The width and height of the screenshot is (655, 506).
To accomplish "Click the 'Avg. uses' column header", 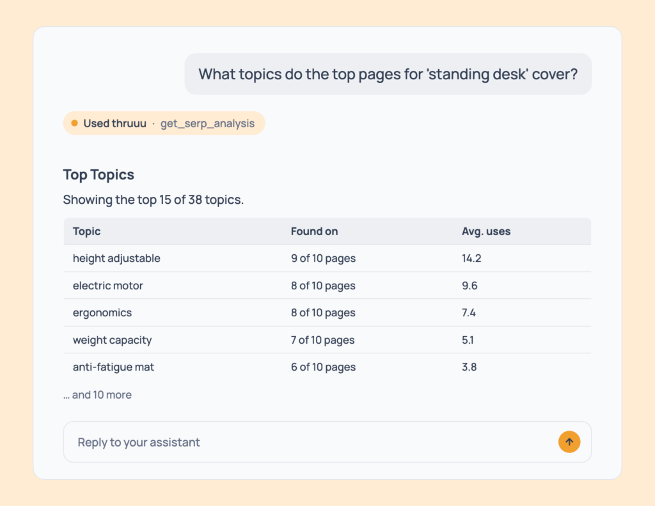I will [486, 231].
